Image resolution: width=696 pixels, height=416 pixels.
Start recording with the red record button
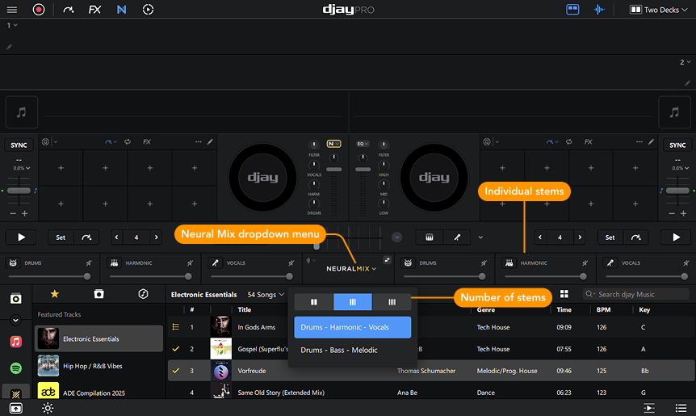(x=39, y=10)
